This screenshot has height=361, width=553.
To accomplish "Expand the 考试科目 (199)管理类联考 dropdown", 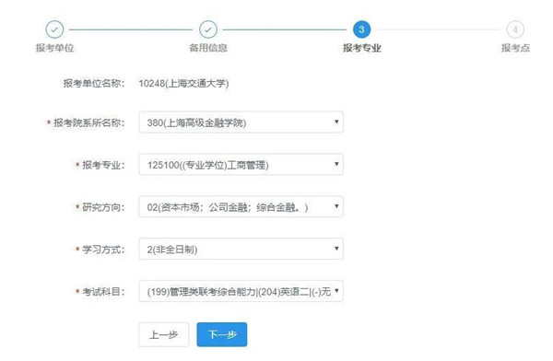I will 241,291.
